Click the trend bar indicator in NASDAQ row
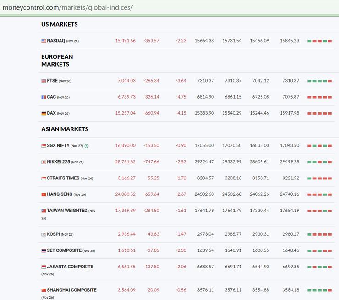Image resolution: width=339 pixels, height=300 pixels. [319, 41]
